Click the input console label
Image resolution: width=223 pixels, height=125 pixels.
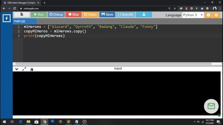coord(118,68)
